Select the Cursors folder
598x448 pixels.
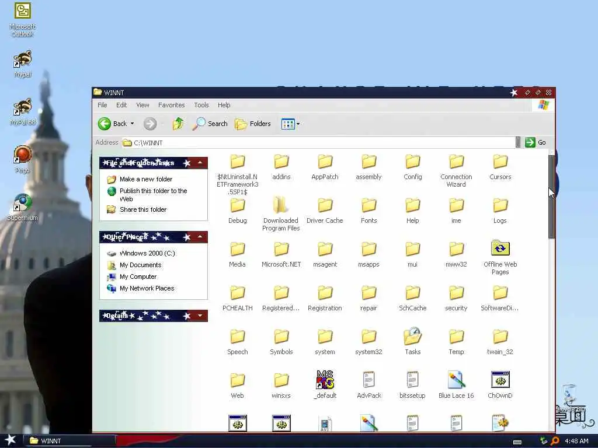pyautogui.click(x=500, y=167)
